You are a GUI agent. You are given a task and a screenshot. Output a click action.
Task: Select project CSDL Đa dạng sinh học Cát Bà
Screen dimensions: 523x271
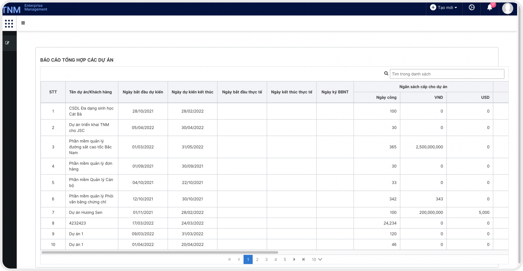pos(92,111)
